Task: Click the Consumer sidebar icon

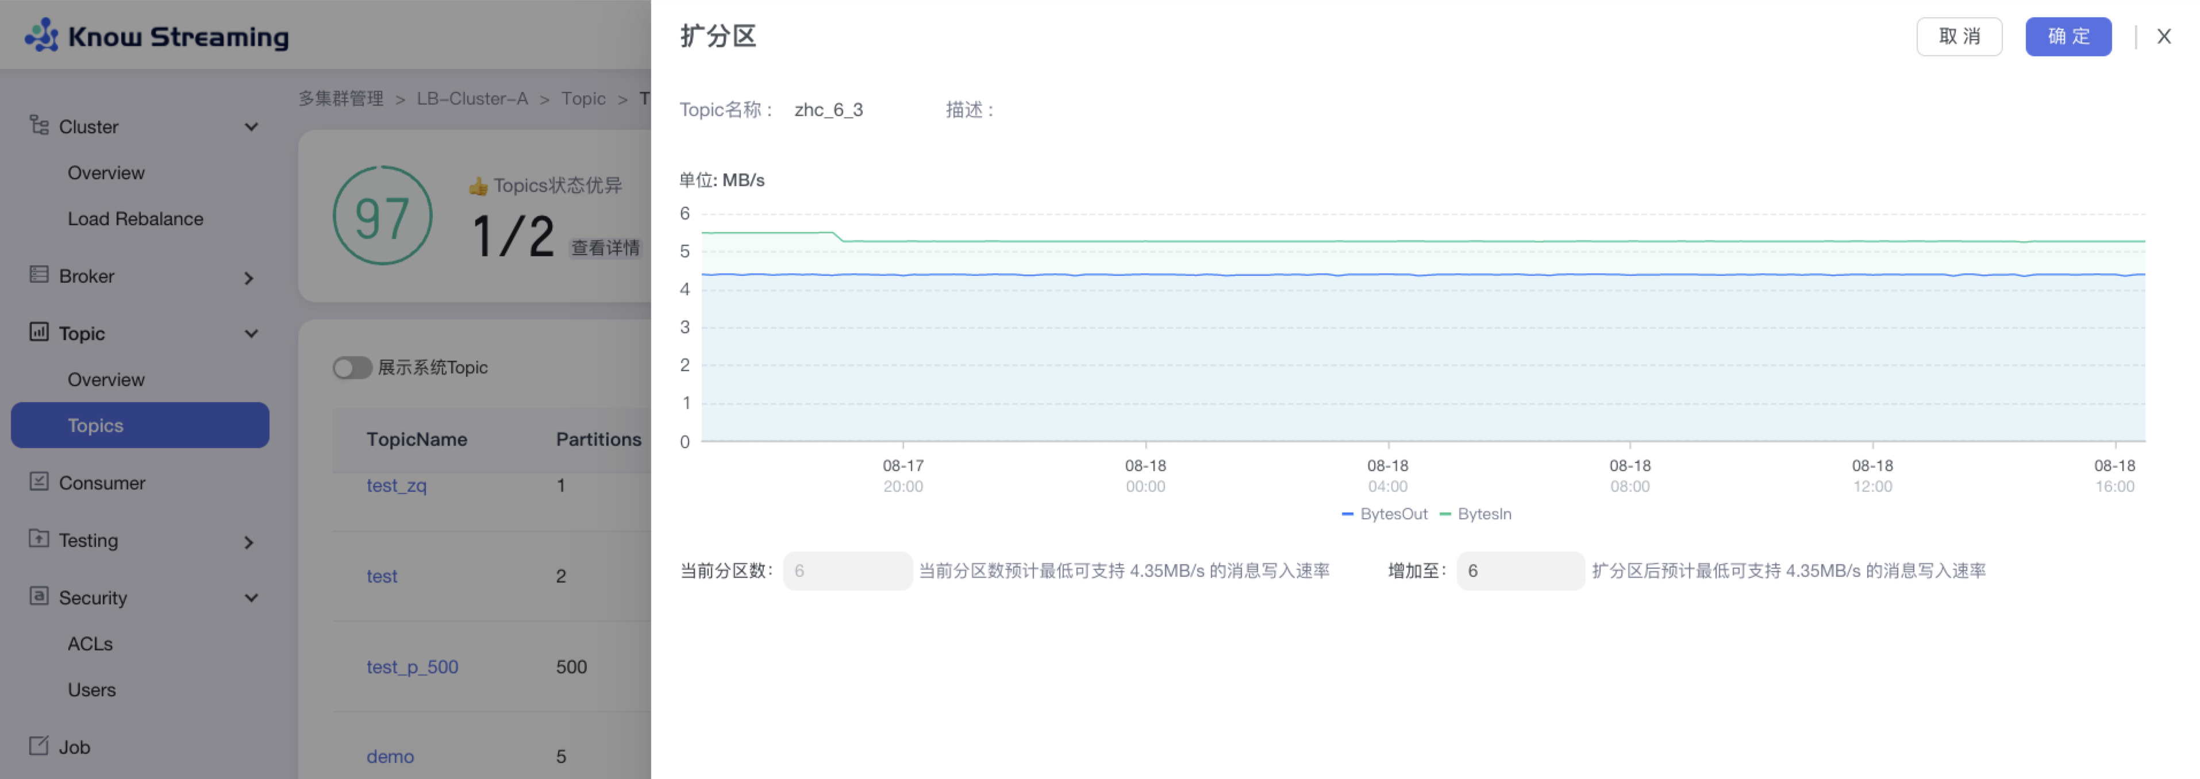Action: click(39, 481)
